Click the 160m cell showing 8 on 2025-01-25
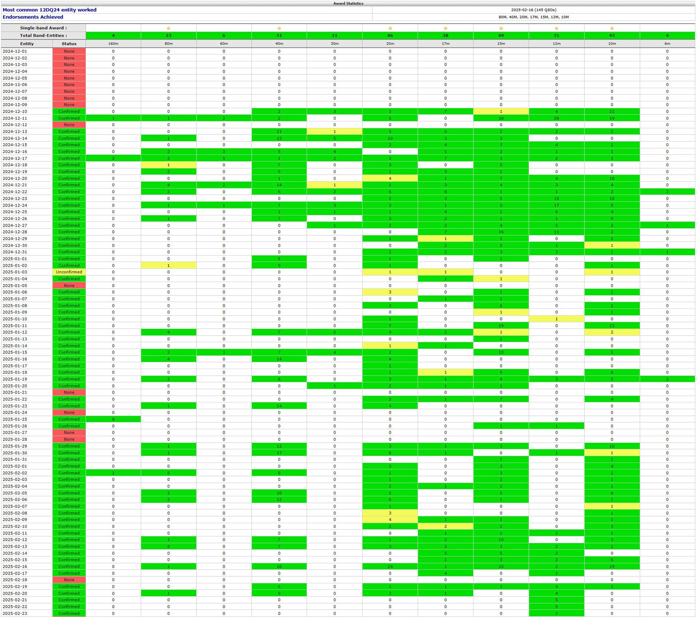This screenshot has width=696, height=617. coord(113,419)
